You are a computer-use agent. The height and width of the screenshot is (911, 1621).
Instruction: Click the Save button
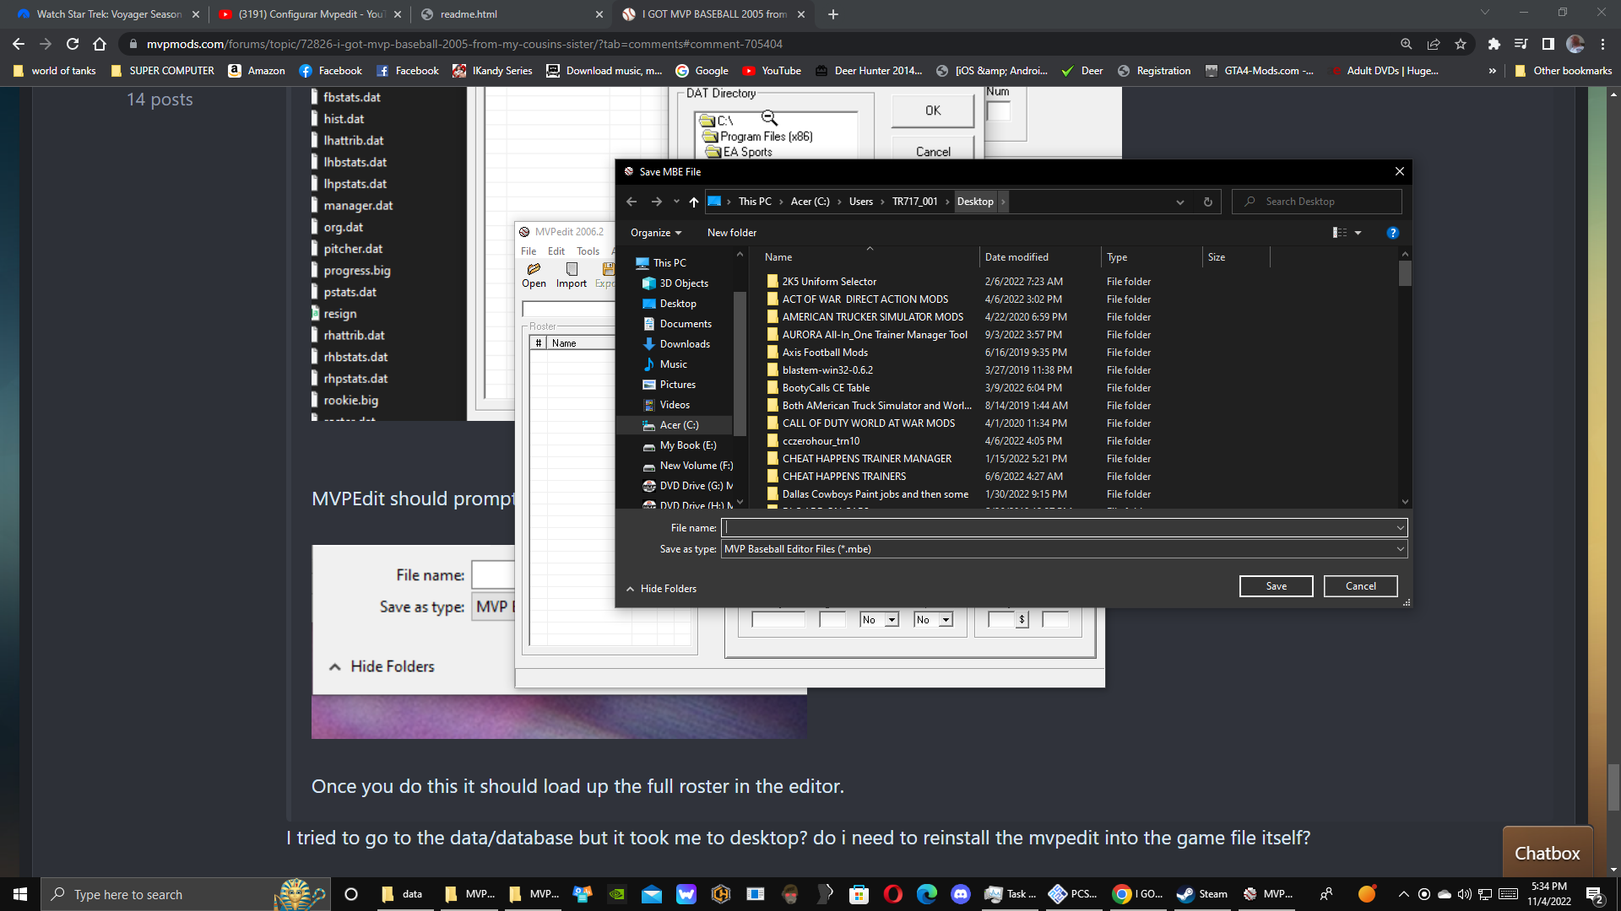[1277, 586]
